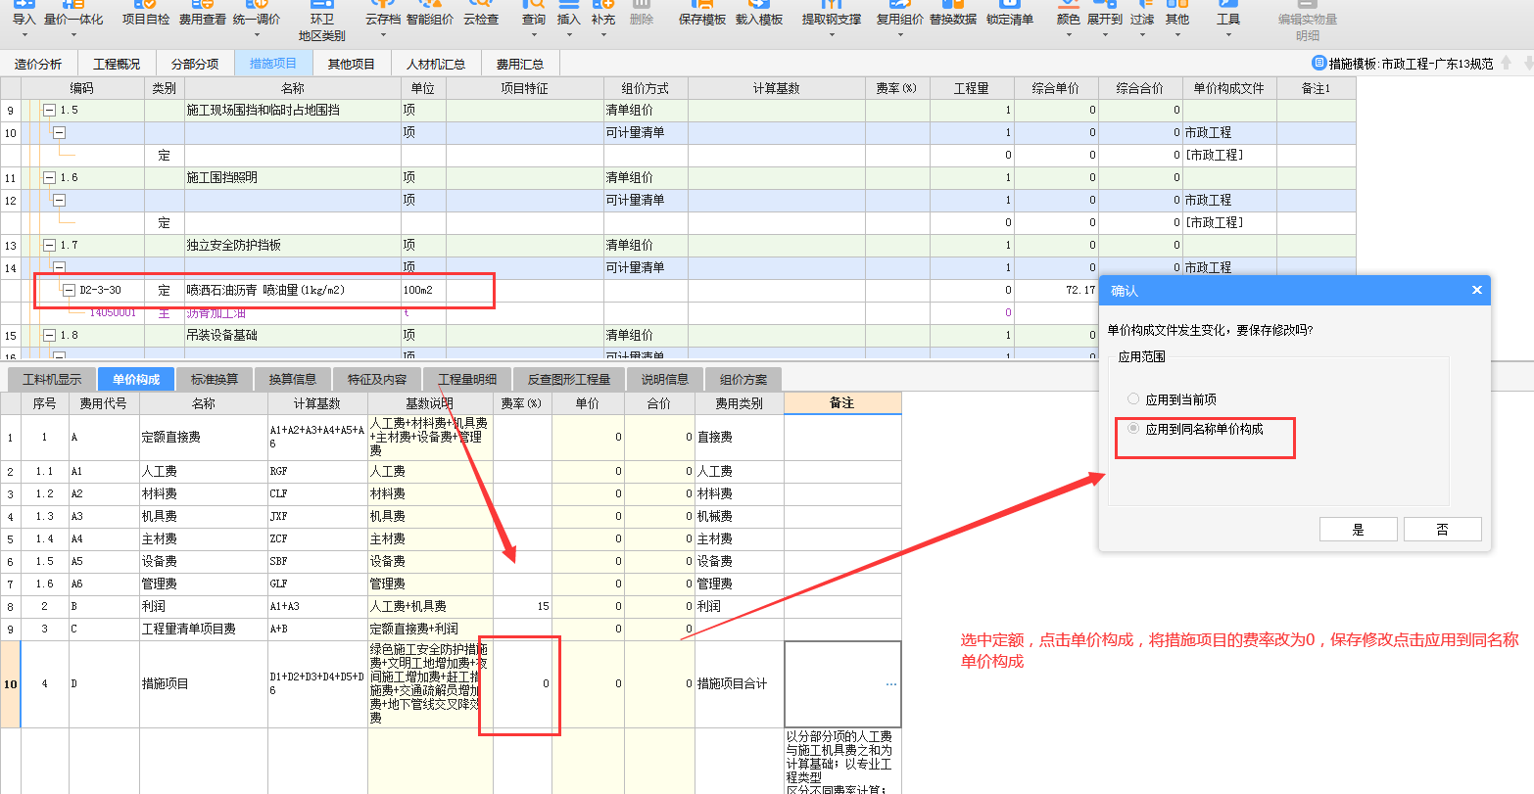This screenshot has width=1534, height=794.
Task: Click 是 to confirm saving changes
Action: (x=1359, y=530)
